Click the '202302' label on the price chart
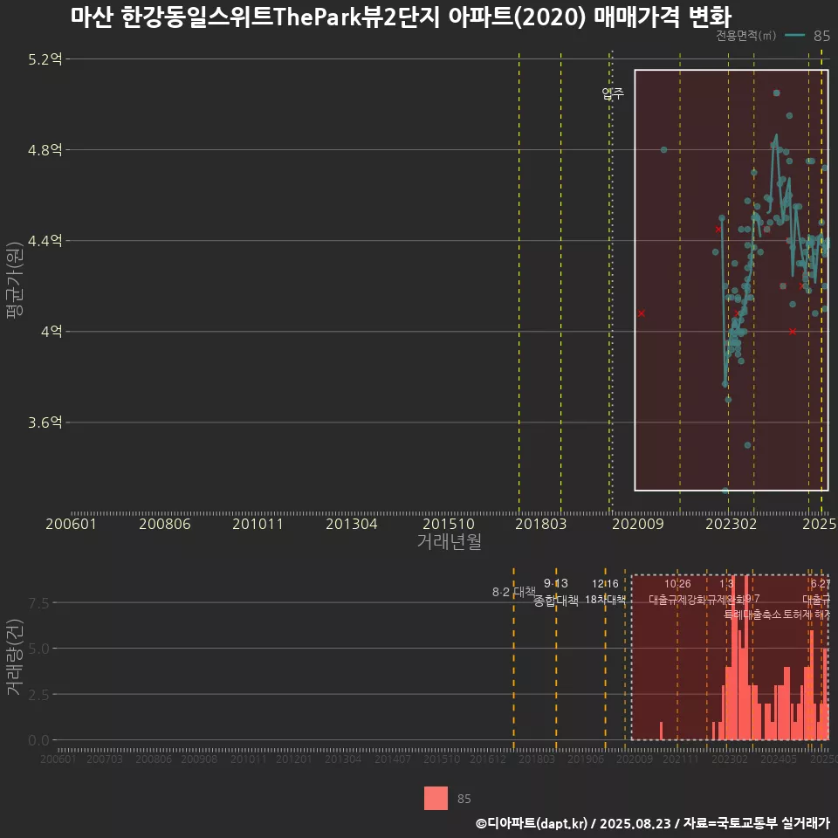Screen dimensions: 838x838 pos(732,524)
